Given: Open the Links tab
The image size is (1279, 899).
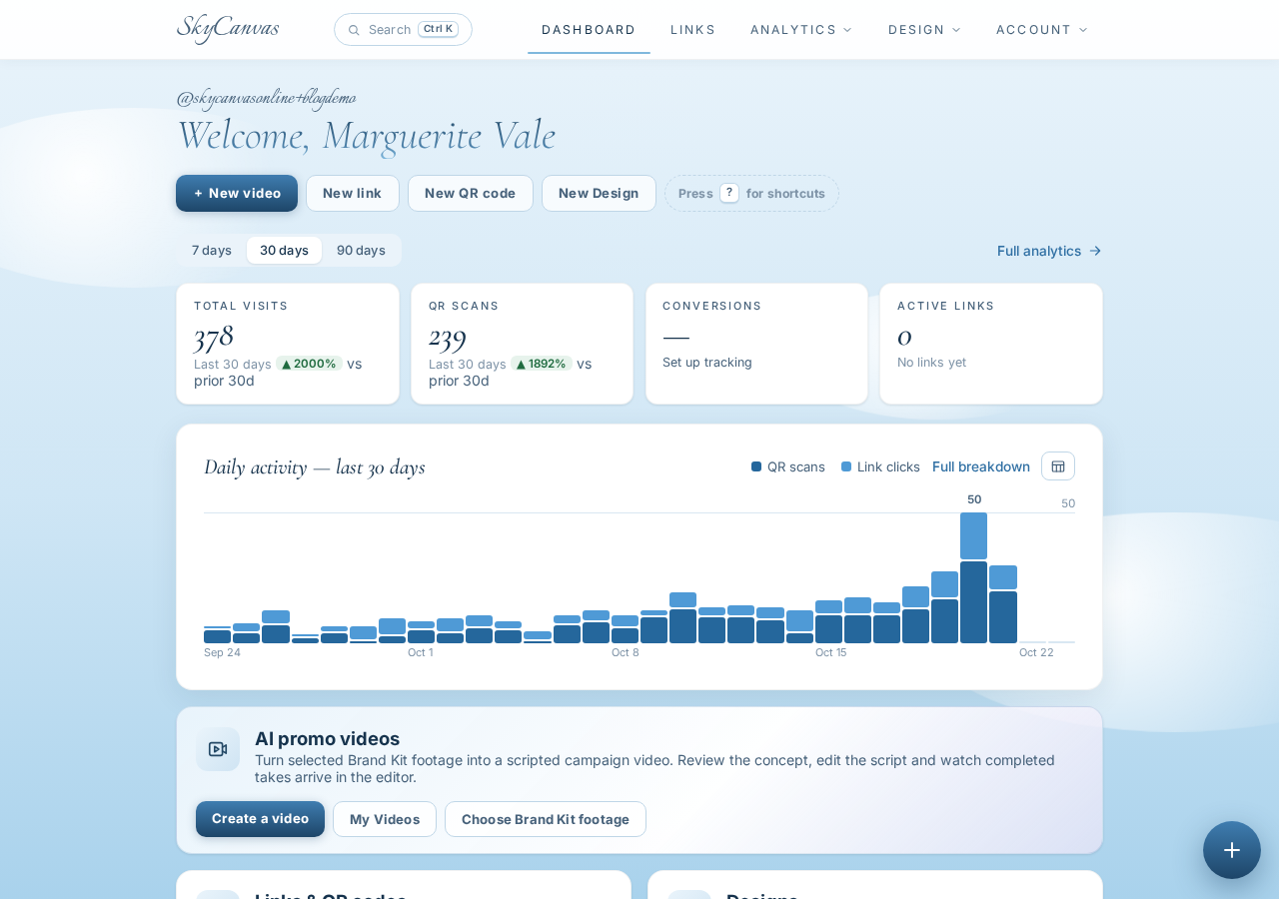Looking at the screenshot, I should click(693, 30).
